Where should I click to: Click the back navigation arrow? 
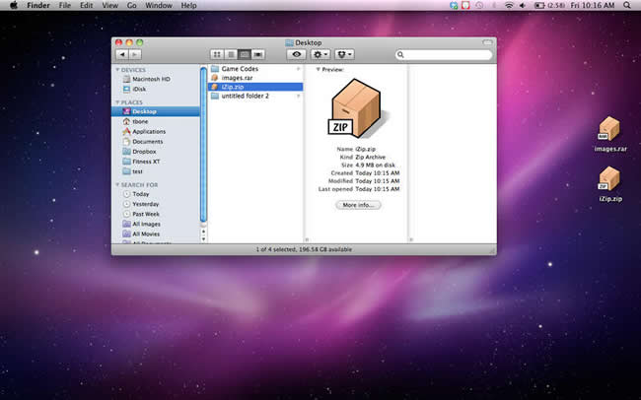tap(121, 55)
